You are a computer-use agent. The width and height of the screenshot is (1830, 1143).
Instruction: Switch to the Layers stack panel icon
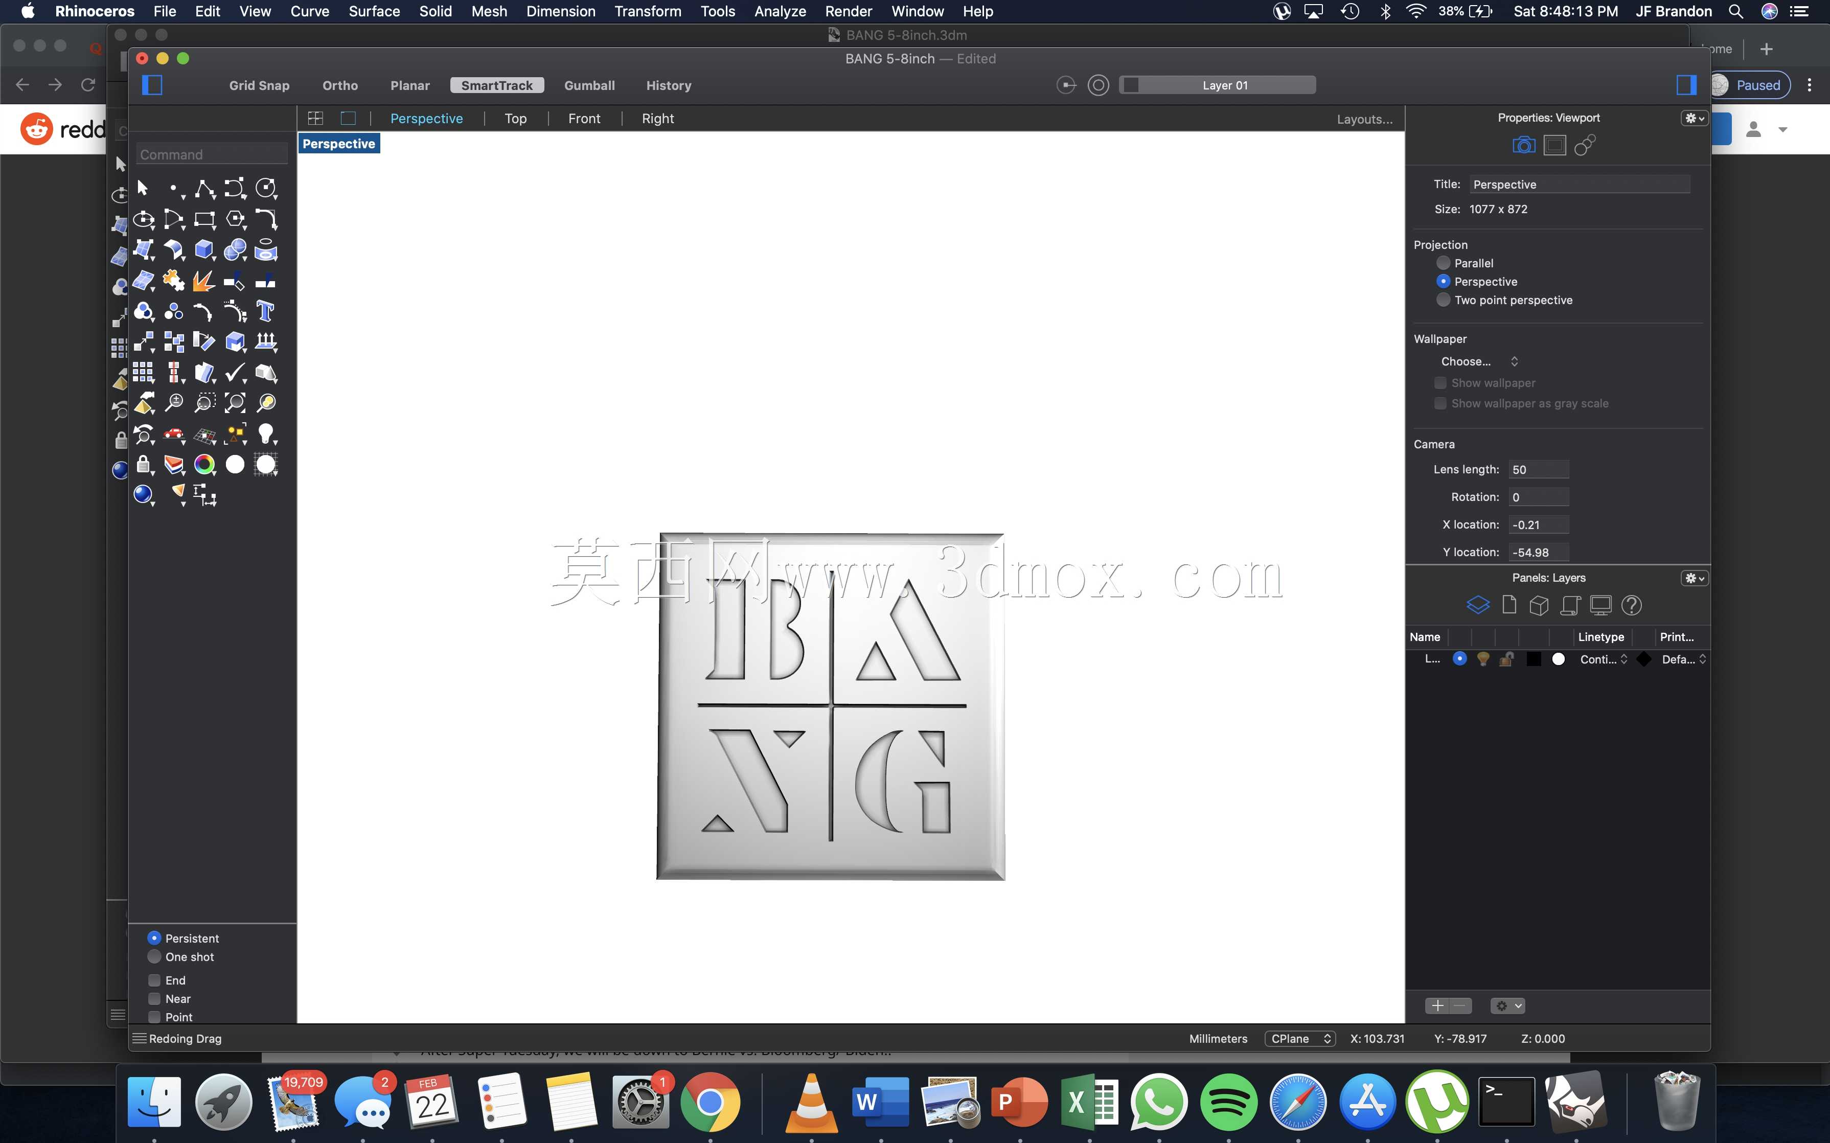pyautogui.click(x=1478, y=605)
